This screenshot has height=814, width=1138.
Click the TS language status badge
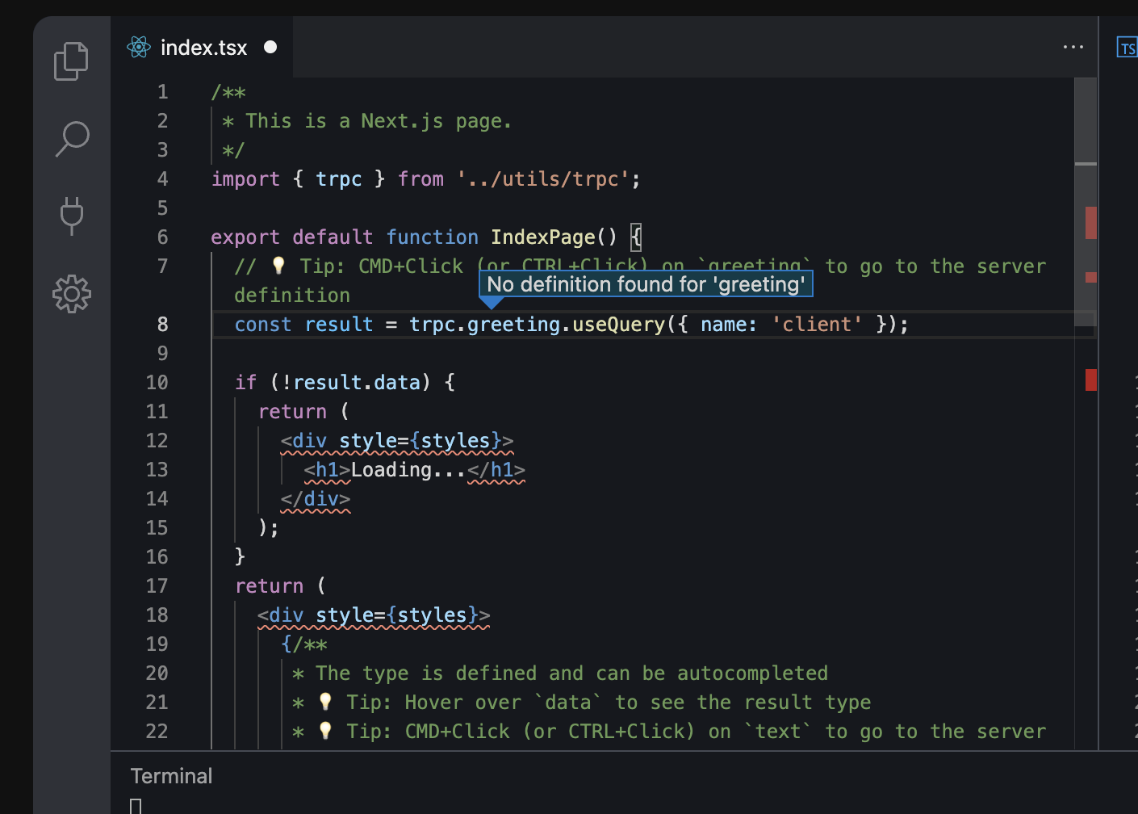[1127, 47]
